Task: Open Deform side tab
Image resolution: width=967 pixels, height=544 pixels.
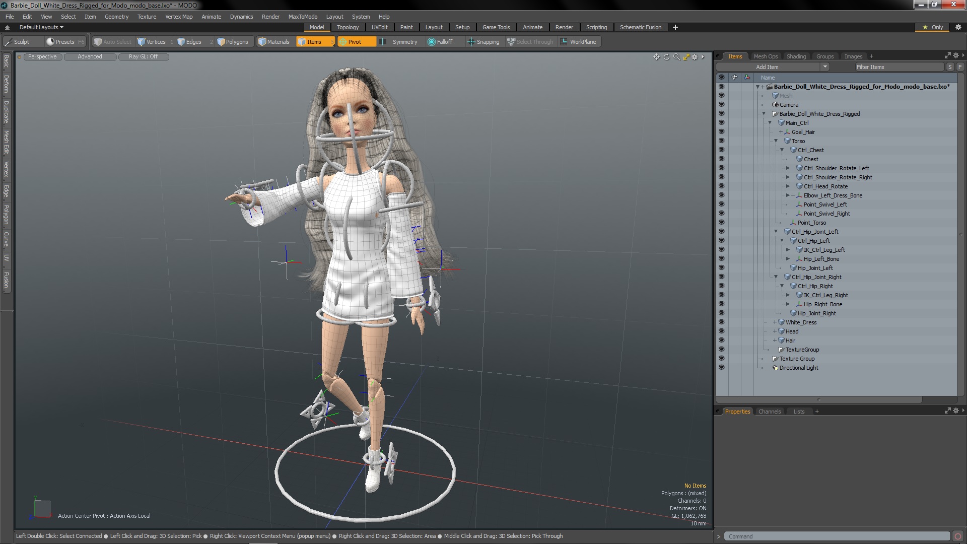Action: click(6, 84)
